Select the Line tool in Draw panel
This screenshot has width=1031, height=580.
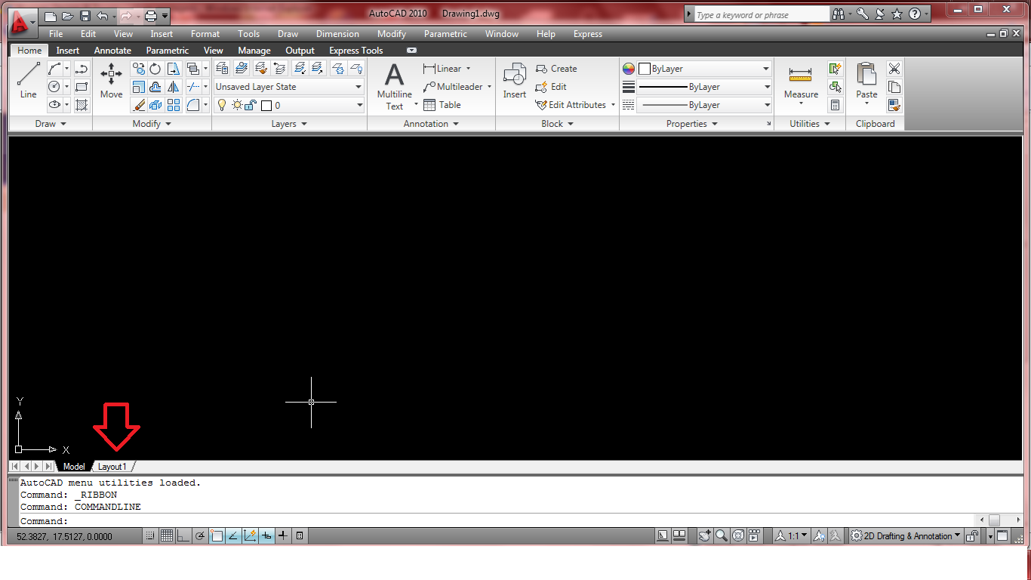click(x=28, y=76)
